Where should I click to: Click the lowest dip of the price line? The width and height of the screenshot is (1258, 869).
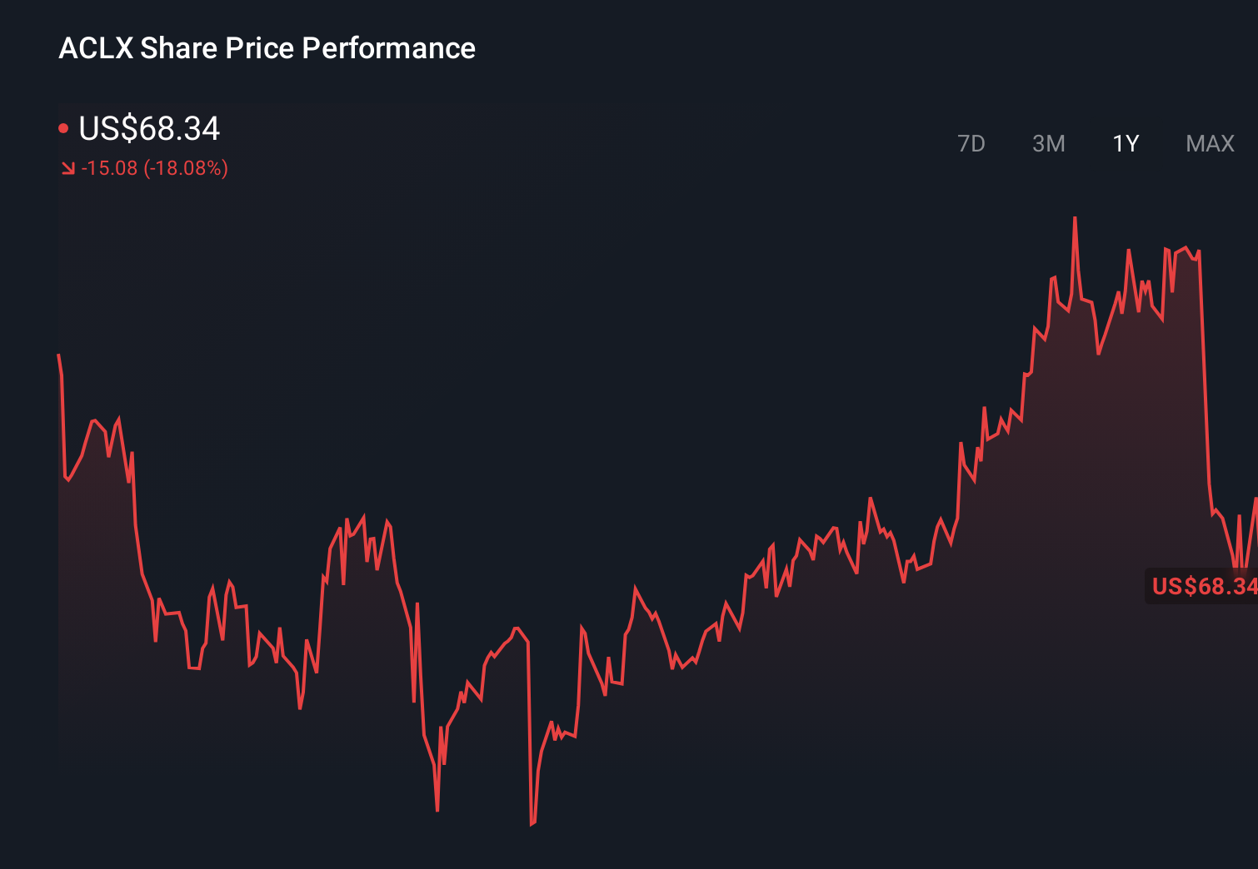(x=532, y=824)
